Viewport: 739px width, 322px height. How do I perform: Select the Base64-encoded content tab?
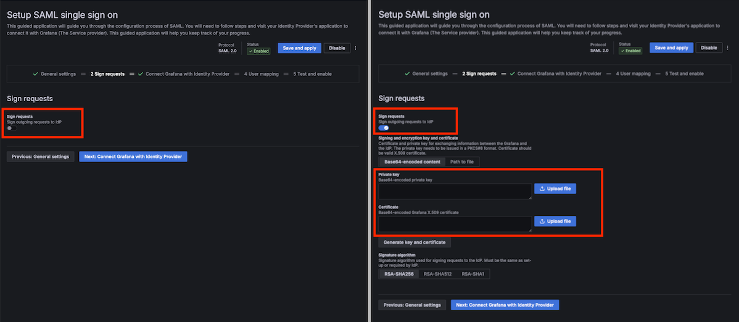click(x=412, y=162)
